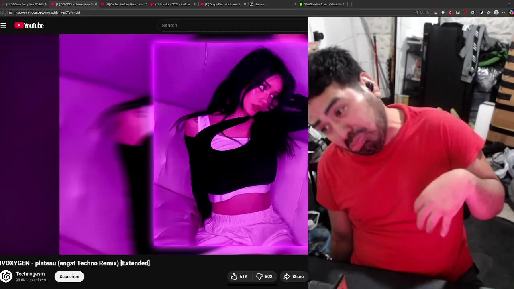Click the YouTube logo home link
The width and height of the screenshot is (514, 289).
point(29,26)
